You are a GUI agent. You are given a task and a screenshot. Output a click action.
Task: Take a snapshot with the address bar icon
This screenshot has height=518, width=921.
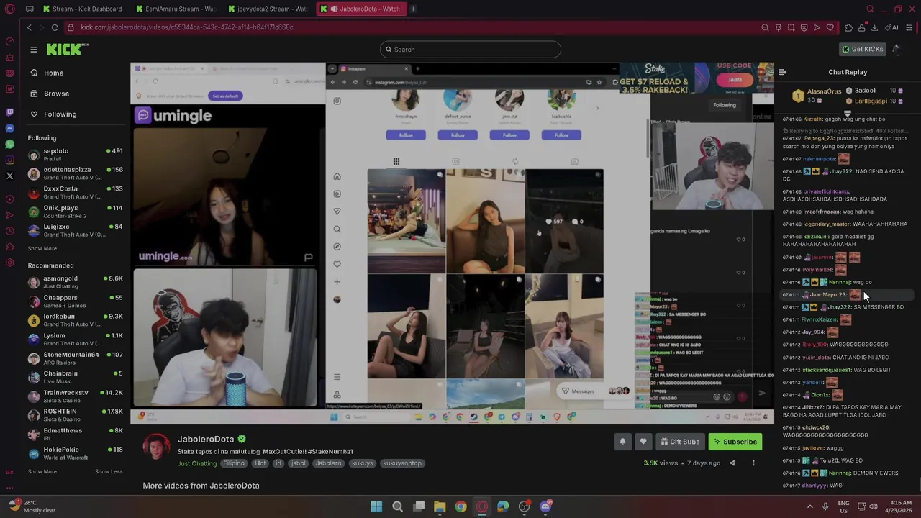[x=791, y=27]
